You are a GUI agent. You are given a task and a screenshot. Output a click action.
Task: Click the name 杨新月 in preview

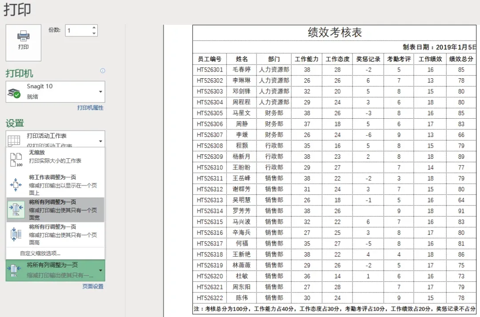[x=241, y=156]
